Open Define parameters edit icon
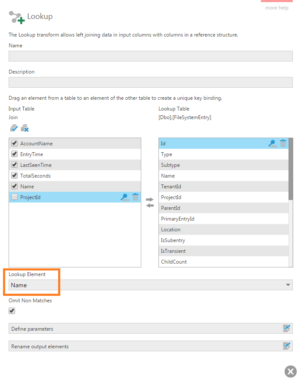 [286, 328]
